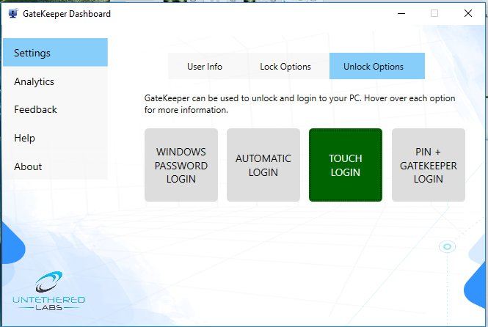Open the Feedback sidebar item

pyautogui.click(x=55, y=109)
